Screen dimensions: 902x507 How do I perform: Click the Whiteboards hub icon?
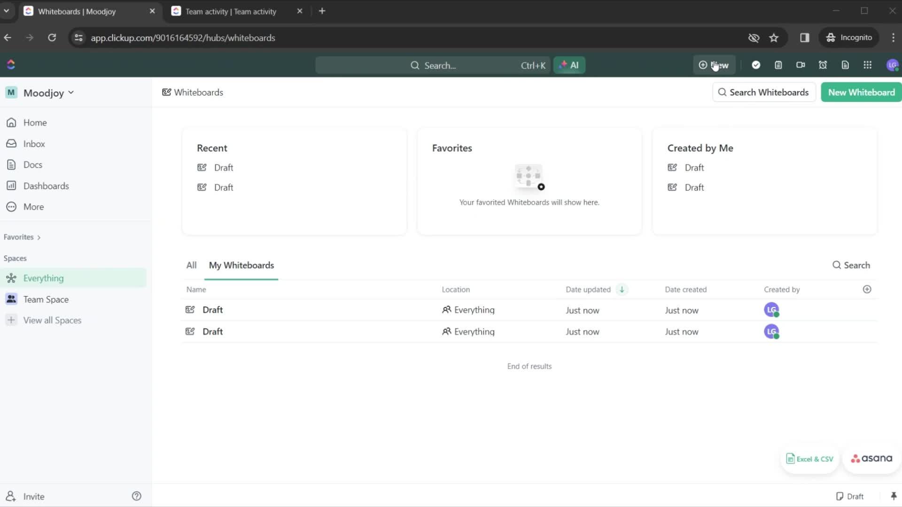pos(166,92)
